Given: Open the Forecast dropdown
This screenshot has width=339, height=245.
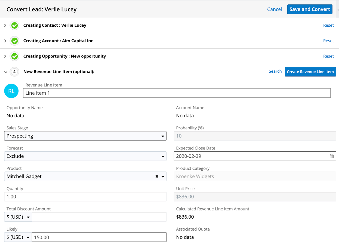Looking at the screenshot, I should (85, 156).
